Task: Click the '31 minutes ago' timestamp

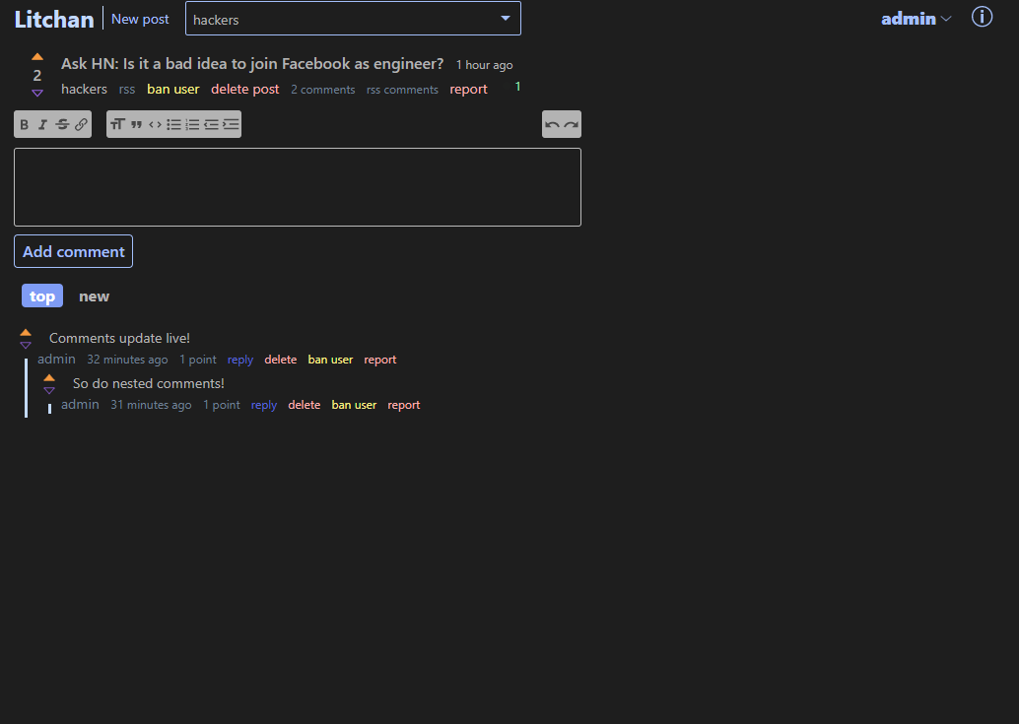Action: (151, 405)
